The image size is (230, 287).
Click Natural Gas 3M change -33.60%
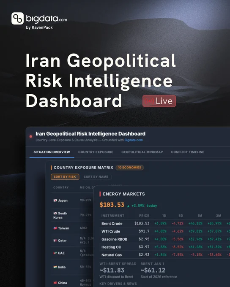[215, 255]
